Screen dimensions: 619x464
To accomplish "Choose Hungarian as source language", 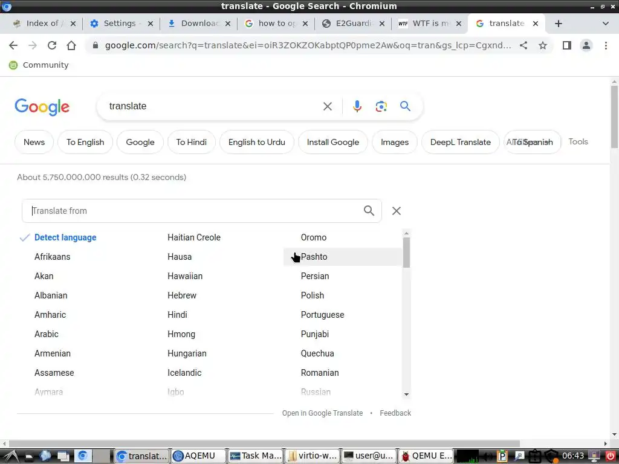I will tap(187, 353).
